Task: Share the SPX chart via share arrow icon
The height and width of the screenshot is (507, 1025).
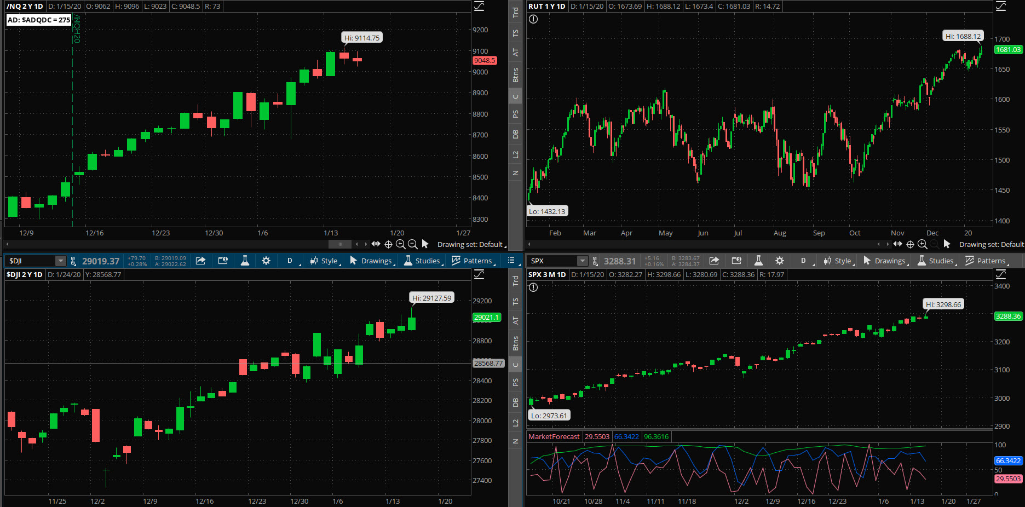Action: pyautogui.click(x=714, y=261)
